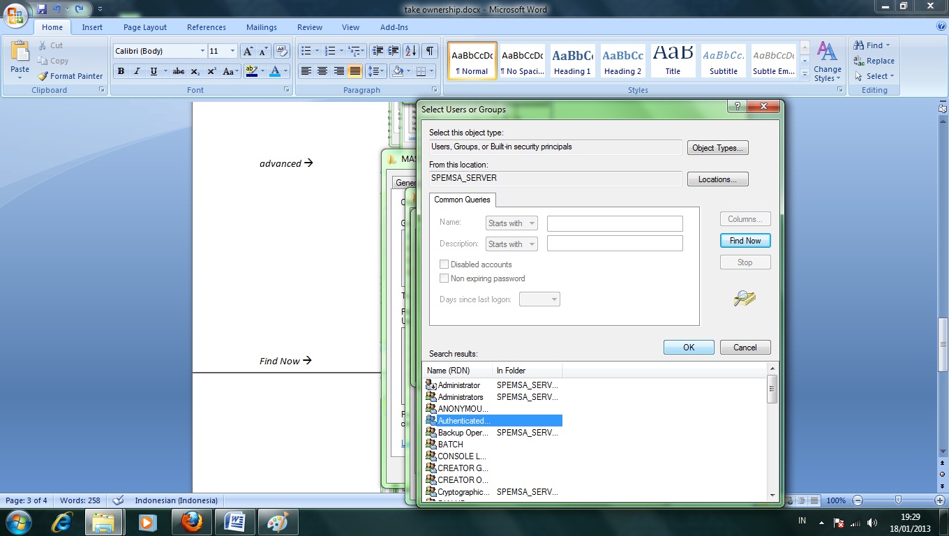
Task: Center the text
Action: point(322,71)
